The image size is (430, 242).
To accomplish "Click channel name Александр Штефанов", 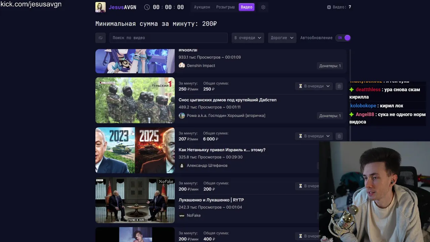I will (207, 165).
